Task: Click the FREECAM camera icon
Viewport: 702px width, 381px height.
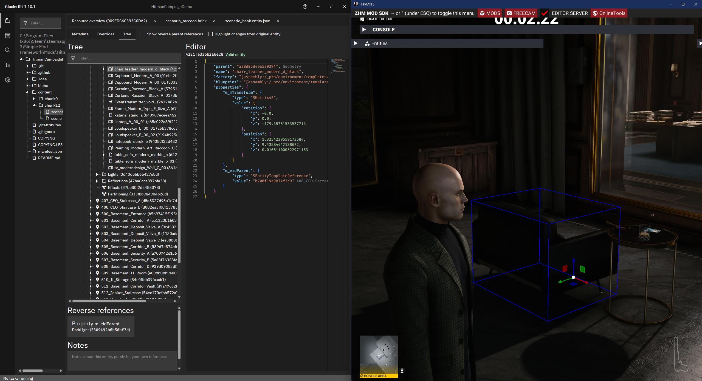Action: pyautogui.click(x=509, y=13)
